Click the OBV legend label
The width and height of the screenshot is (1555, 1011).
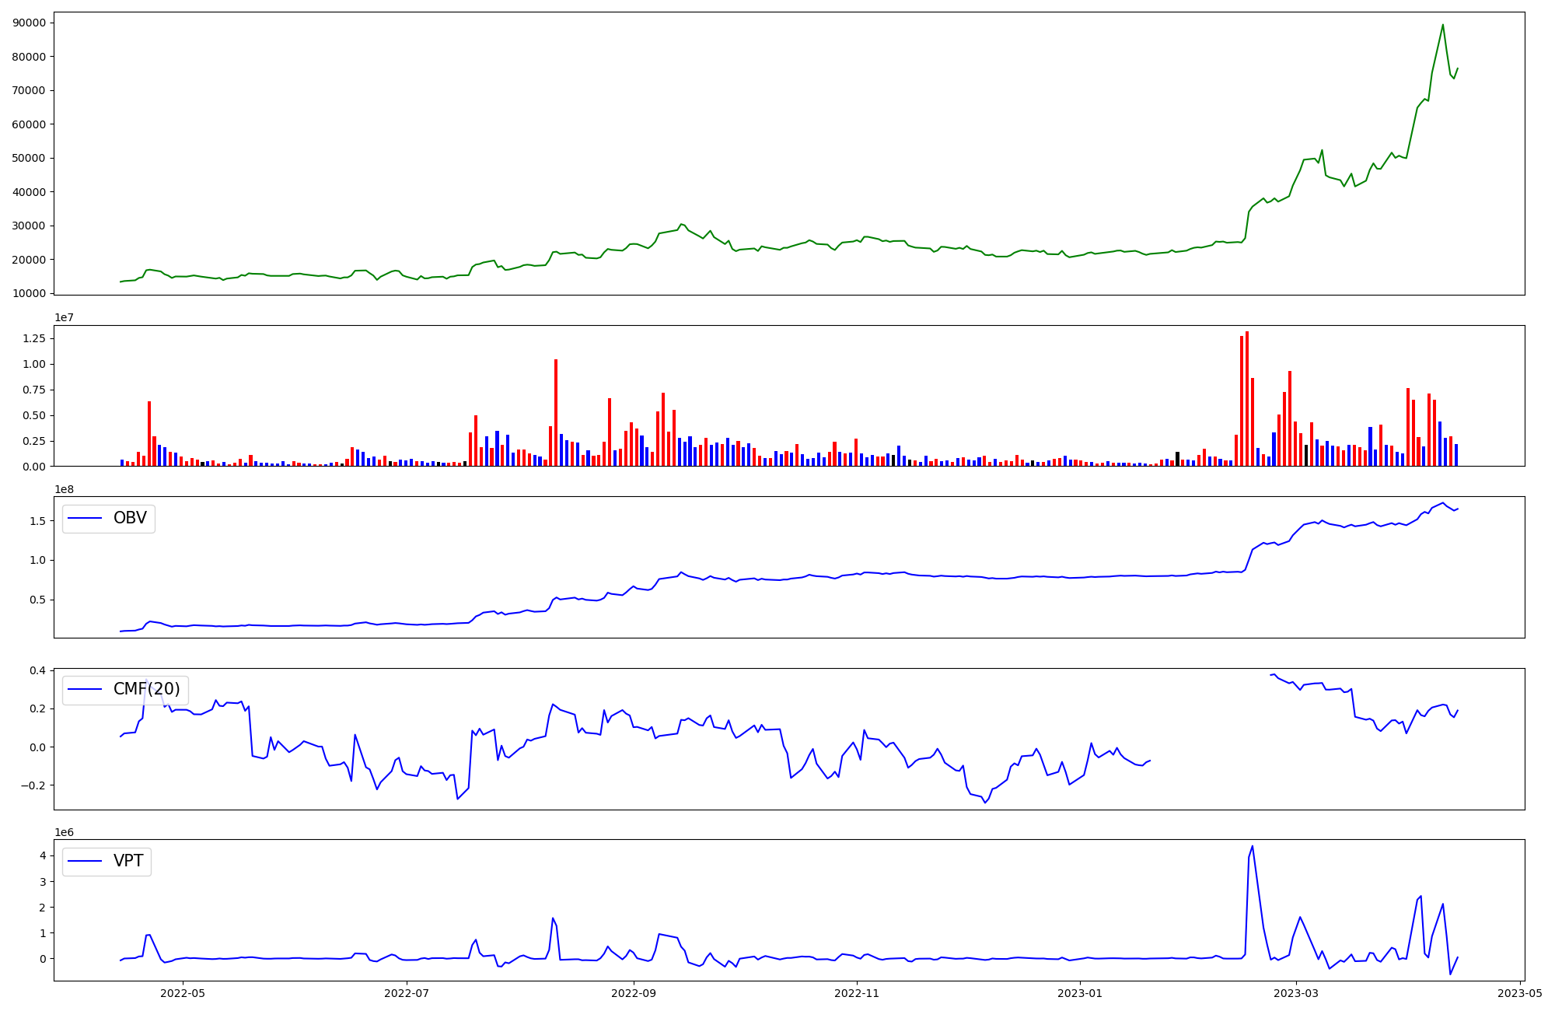pos(130,518)
